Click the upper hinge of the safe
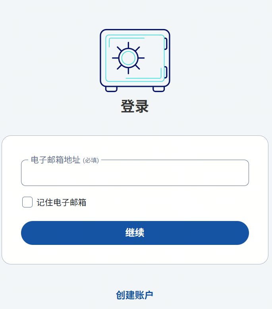 click(166, 44)
